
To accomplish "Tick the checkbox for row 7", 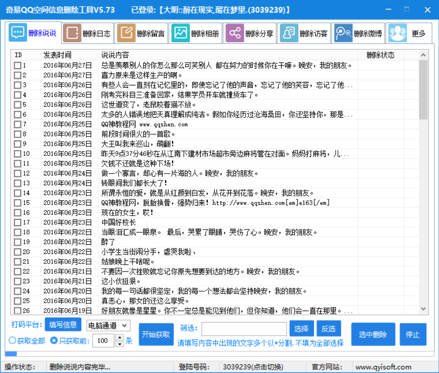I will coord(18,124).
